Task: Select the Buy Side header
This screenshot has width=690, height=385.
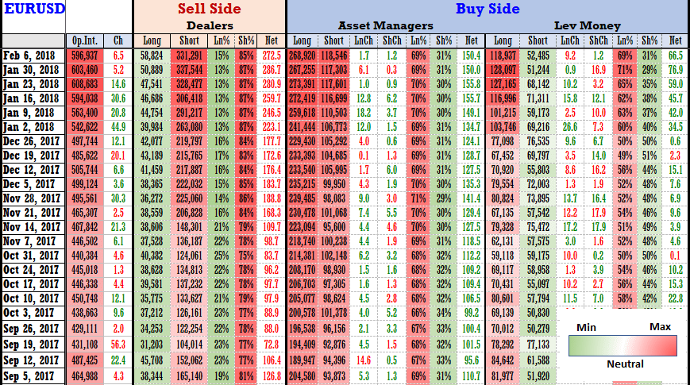Action: point(487,10)
